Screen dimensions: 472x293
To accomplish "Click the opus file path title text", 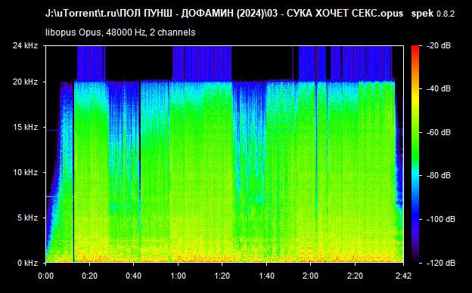I will tap(224, 14).
